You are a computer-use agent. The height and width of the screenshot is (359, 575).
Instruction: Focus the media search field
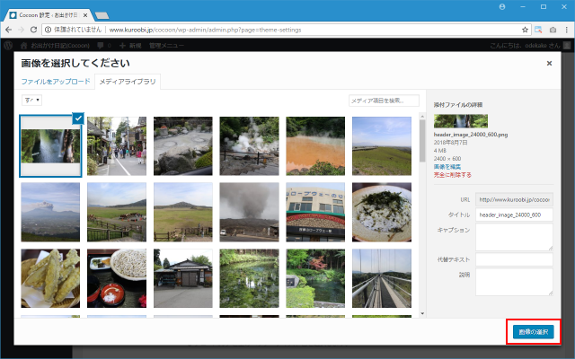click(384, 101)
